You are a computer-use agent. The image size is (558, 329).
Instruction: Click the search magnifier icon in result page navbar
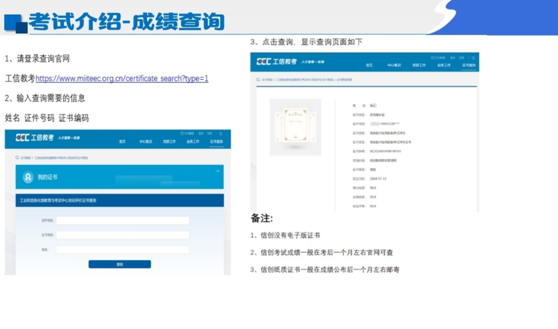pos(474,58)
